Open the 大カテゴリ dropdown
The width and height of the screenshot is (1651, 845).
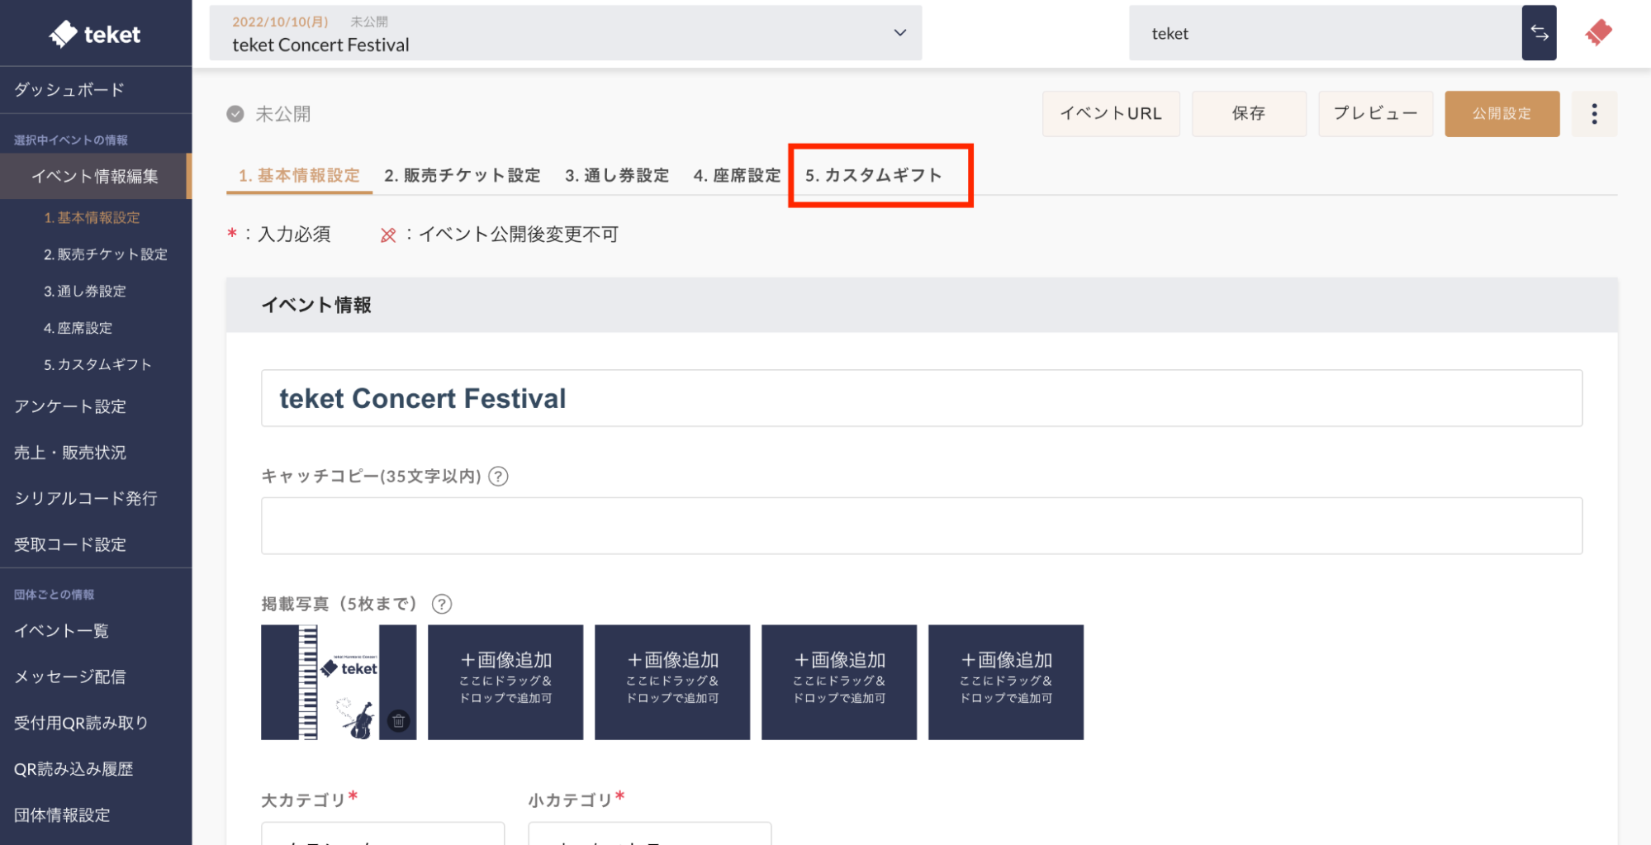382,834
